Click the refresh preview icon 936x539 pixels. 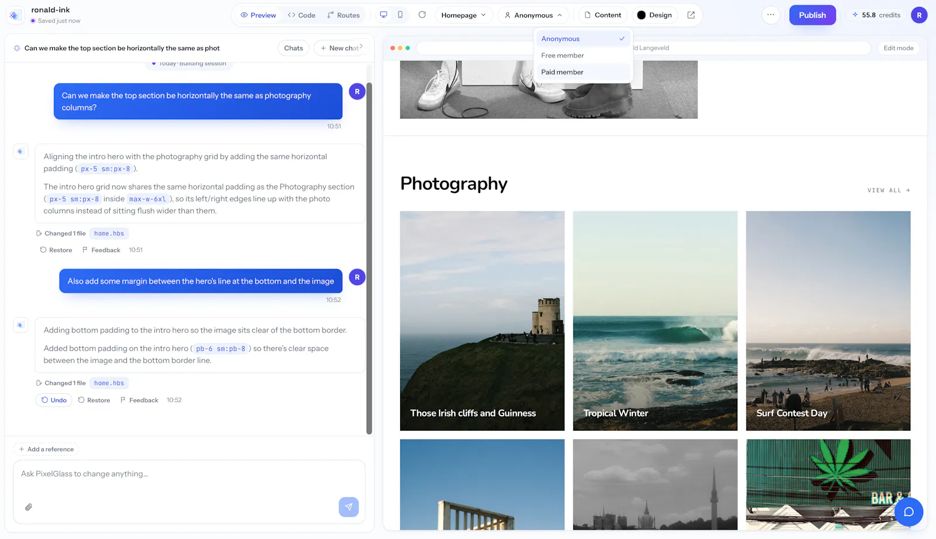pos(422,15)
